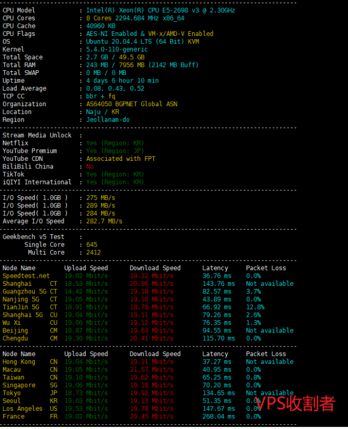The width and height of the screenshot is (348, 429).
Task: Click the Los Angeles latency 147.67 ms
Action: pyautogui.click(x=218, y=409)
